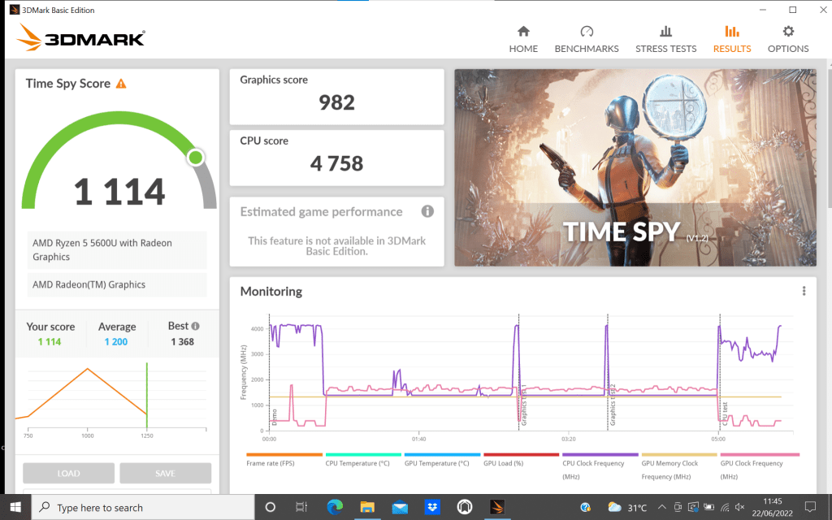
Task: Launch Microsoft Edge from taskbar
Action: (x=335, y=507)
